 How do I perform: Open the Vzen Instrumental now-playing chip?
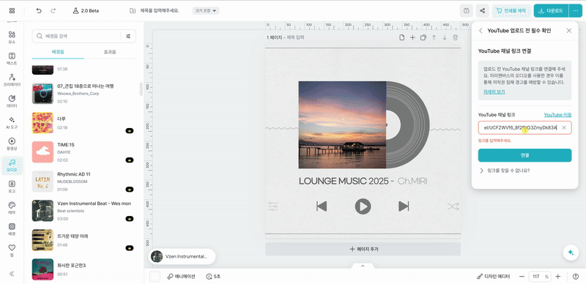[x=182, y=256]
